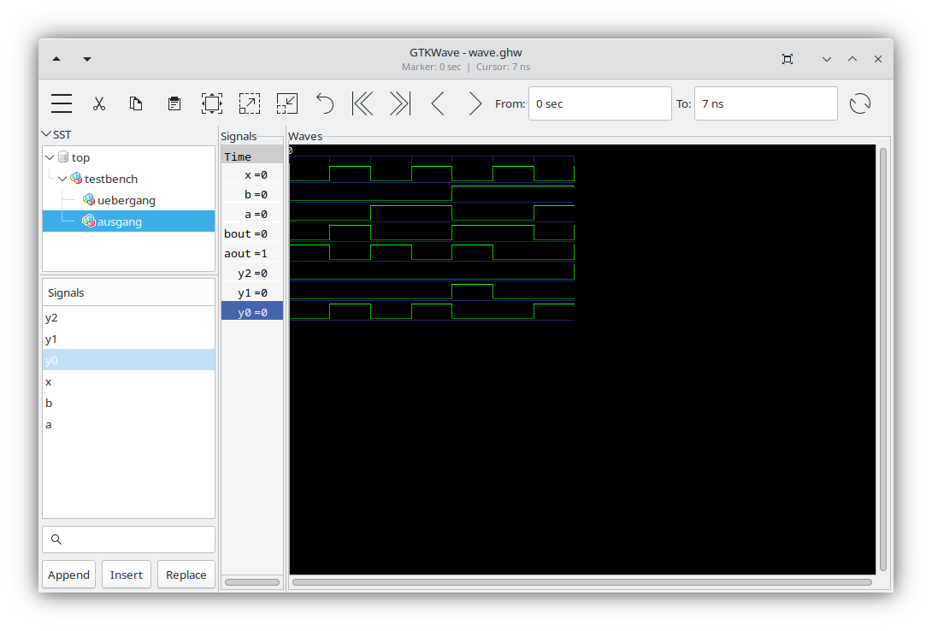Click inside the From time field
The height and width of the screenshot is (631, 932).
point(599,103)
